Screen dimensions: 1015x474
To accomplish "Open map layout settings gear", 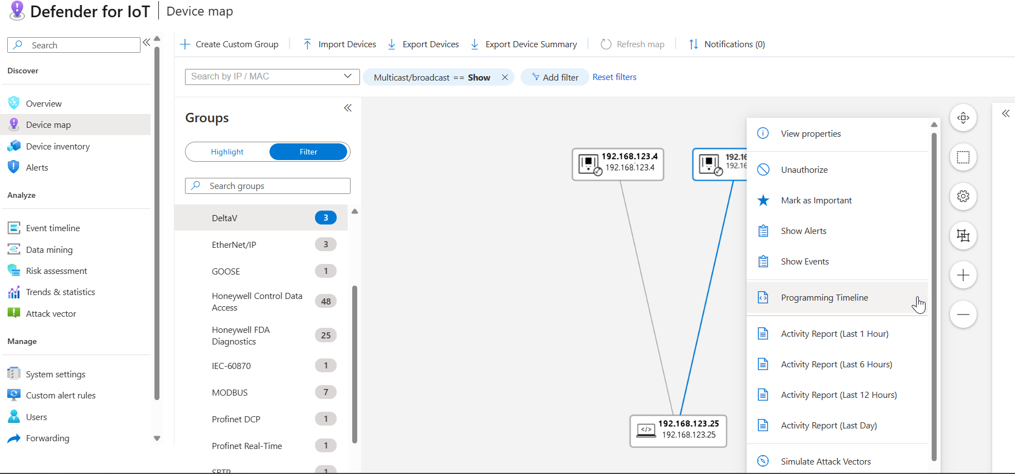I will pos(963,196).
